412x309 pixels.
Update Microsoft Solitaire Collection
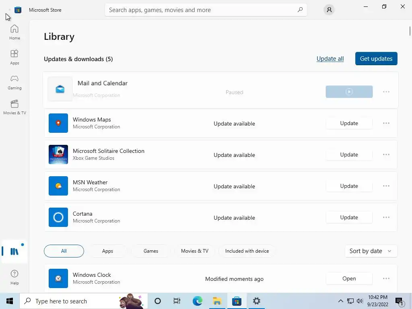tap(349, 154)
